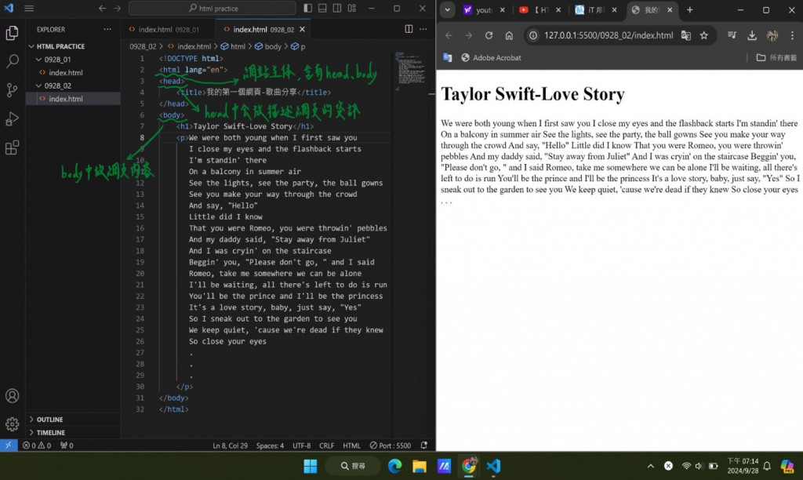This screenshot has width=803, height=480.
Task: Go forward in VS Code navigation history
Action: pos(117,8)
